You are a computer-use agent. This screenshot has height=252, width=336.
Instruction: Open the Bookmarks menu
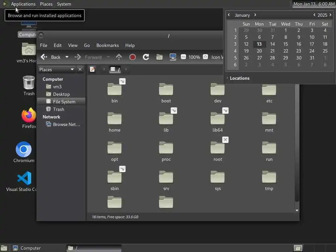point(108,45)
